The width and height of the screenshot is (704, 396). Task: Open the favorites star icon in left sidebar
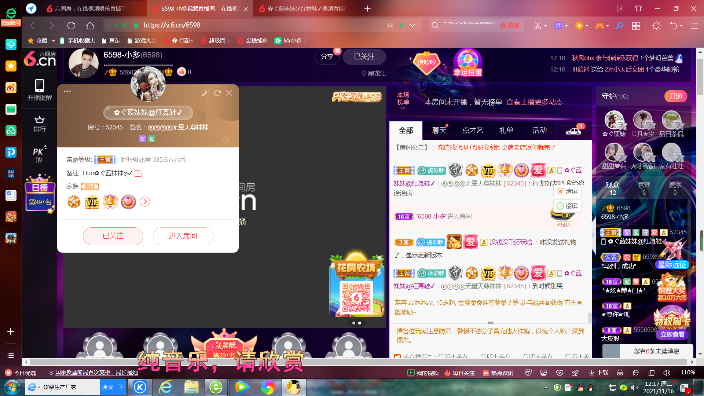11,66
